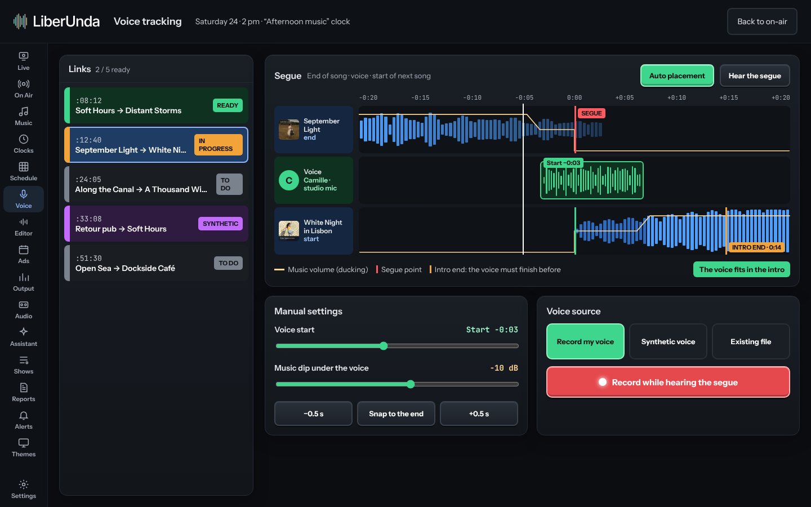Click Snap to the end button

tap(396, 413)
